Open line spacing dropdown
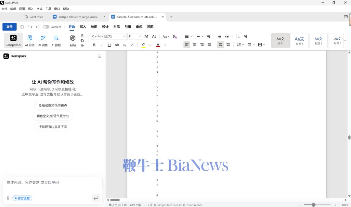Screen dimensions: 351x207 tap(240, 45)
